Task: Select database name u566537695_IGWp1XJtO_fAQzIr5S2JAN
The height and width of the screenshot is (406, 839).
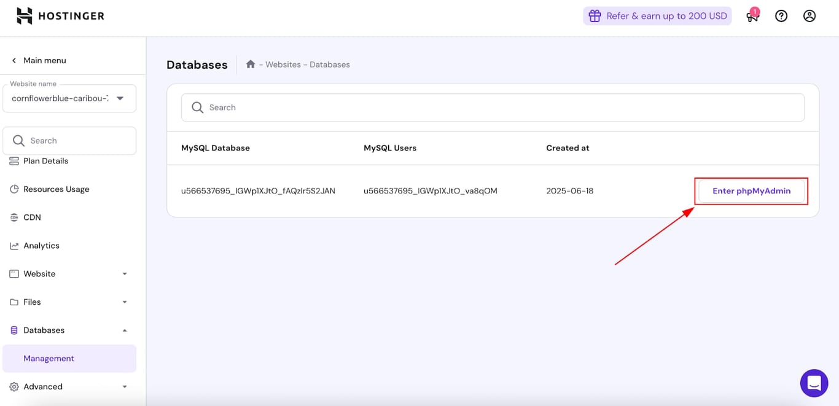Action: coord(258,191)
